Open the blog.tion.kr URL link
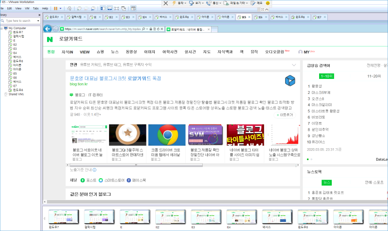388x231 pixels. [79, 84]
